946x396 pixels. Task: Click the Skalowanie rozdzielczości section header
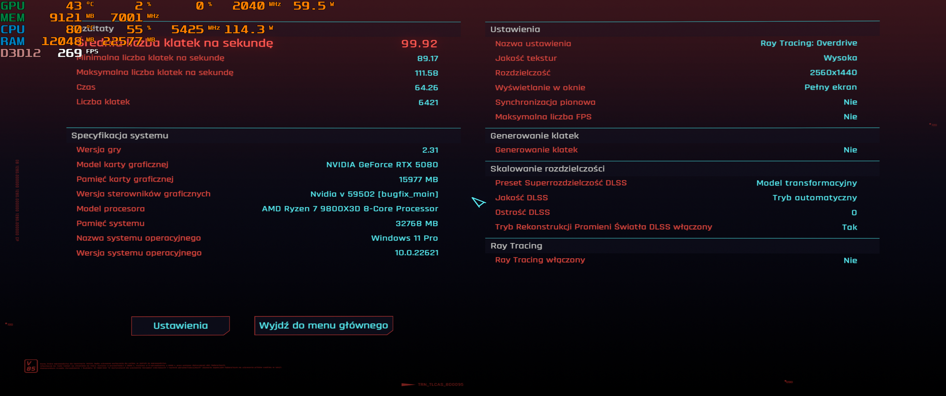547,169
